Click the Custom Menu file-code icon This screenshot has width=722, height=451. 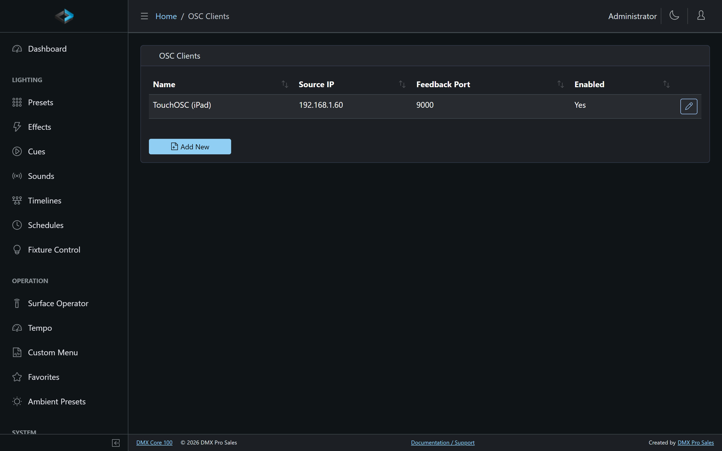[17, 353]
